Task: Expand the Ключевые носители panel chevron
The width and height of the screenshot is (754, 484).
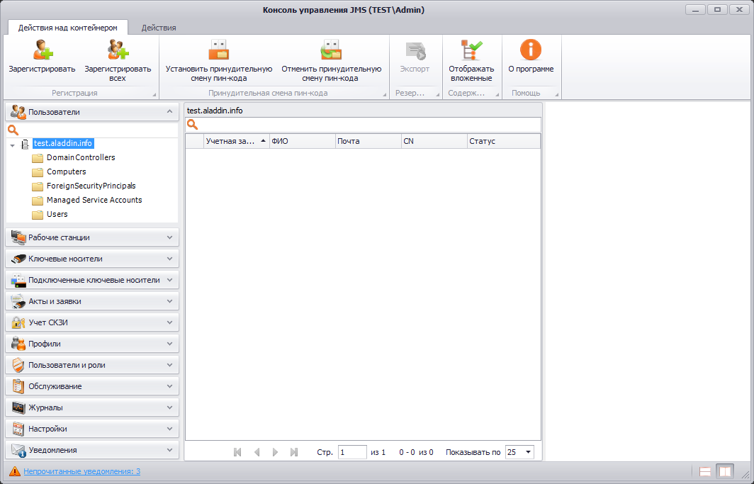Action: click(x=170, y=259)
